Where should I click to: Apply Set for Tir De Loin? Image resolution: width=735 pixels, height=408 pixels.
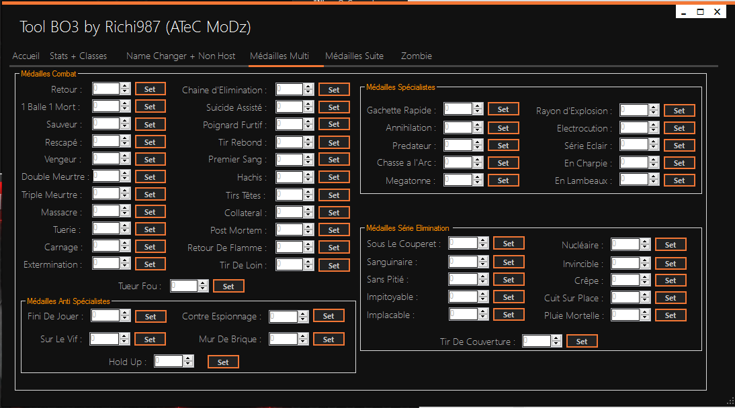click(334, 265)
